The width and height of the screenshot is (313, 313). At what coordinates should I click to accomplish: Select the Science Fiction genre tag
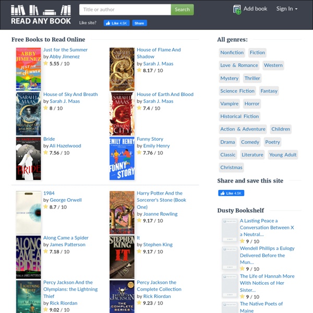(x=237, y=91)
